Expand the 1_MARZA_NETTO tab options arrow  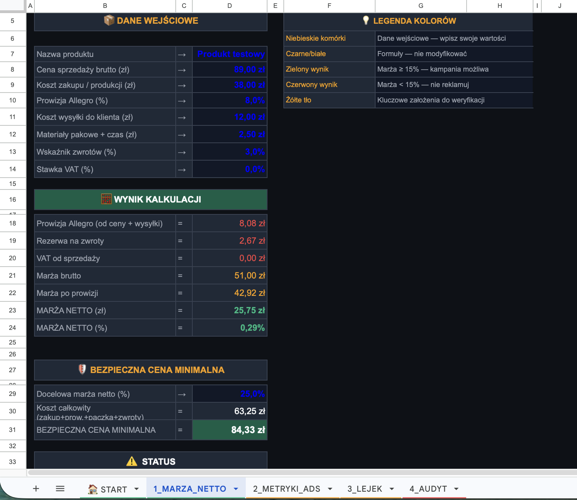pos(236,489)
